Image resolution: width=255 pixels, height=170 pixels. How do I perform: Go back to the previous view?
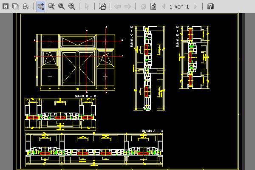(118, 6)
